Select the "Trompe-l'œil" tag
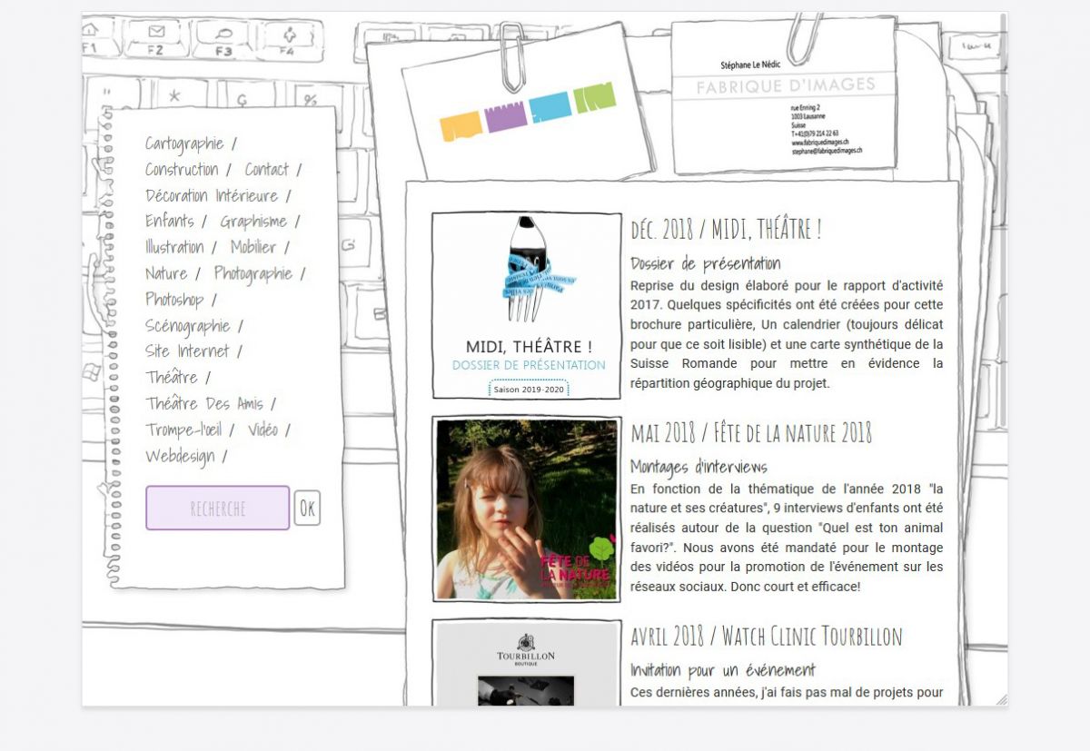The height and width of the screenshot is (751, 1090). point(188,429)
